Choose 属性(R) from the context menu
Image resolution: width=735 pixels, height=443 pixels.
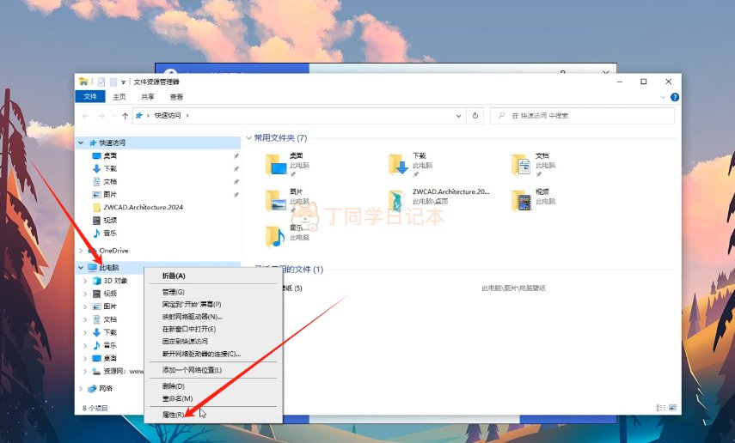pyautogui.click(x=173, y=415)
